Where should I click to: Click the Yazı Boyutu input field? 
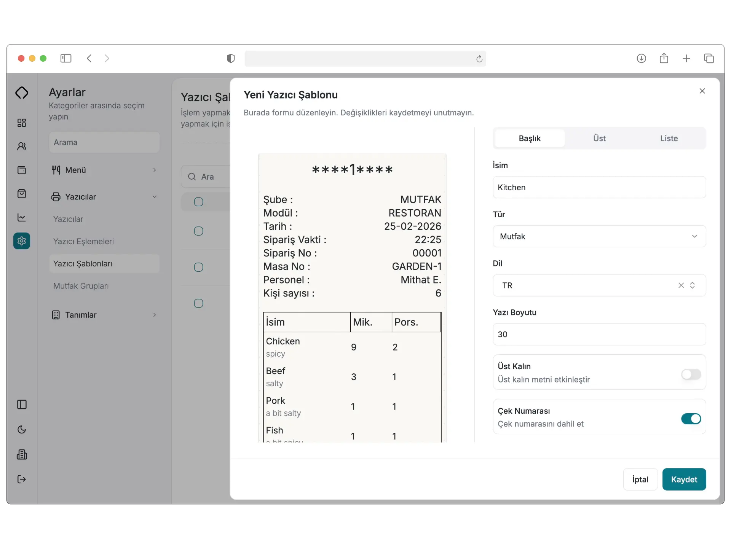pyautogui.click(x=599, y=335)
